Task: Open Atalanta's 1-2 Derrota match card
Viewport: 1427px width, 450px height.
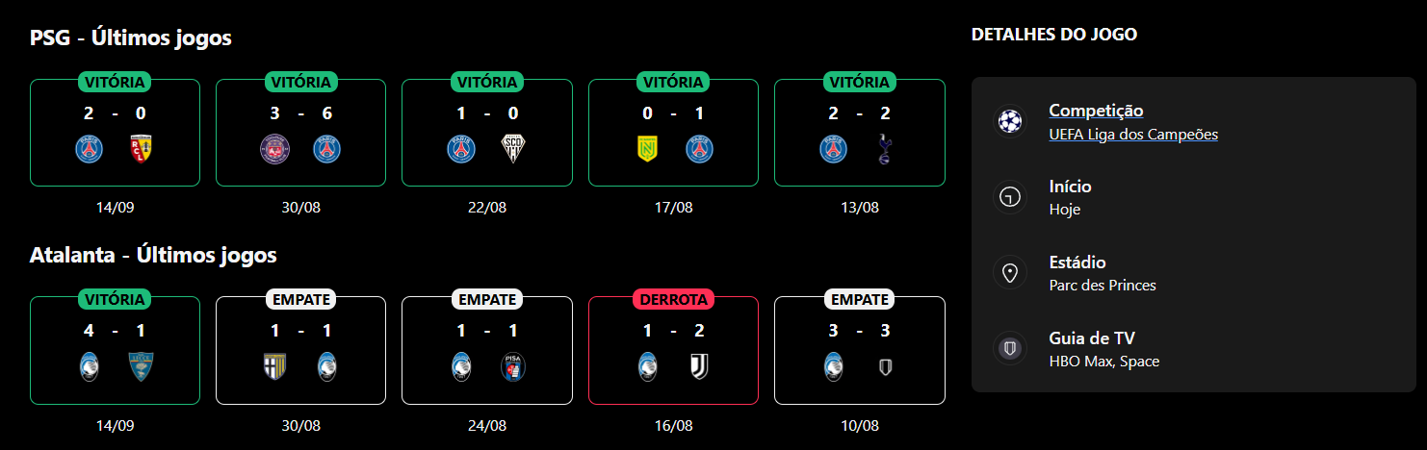Action: (x=673, y=350)
